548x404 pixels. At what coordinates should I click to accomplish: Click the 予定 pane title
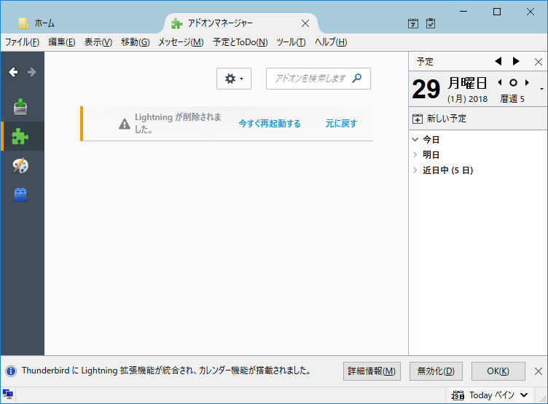click(x=425, y=62)
